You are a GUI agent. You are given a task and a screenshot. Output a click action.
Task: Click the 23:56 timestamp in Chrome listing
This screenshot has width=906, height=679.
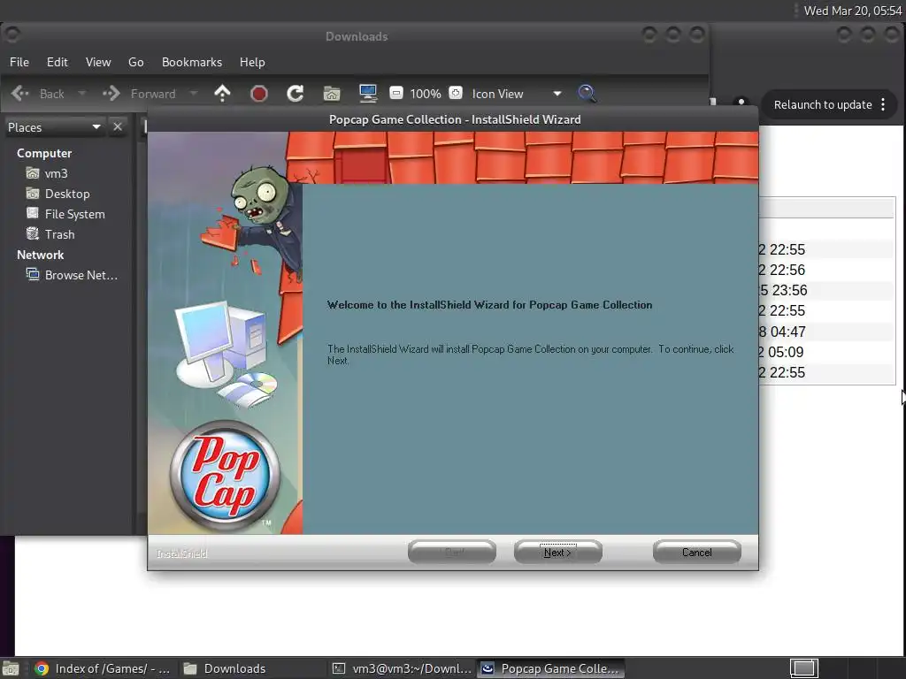click(789, 290)
